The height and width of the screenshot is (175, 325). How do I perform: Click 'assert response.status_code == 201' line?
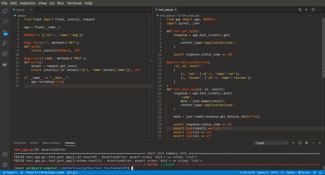[x=203, y=124]
